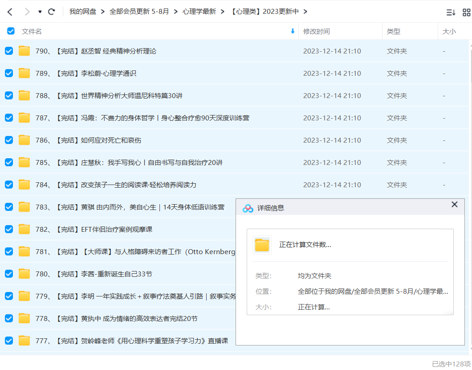Toggle the select-all checkbox in header
Image resolution: width=472 pixels, height=370 pixels.
tap(11, 31)
